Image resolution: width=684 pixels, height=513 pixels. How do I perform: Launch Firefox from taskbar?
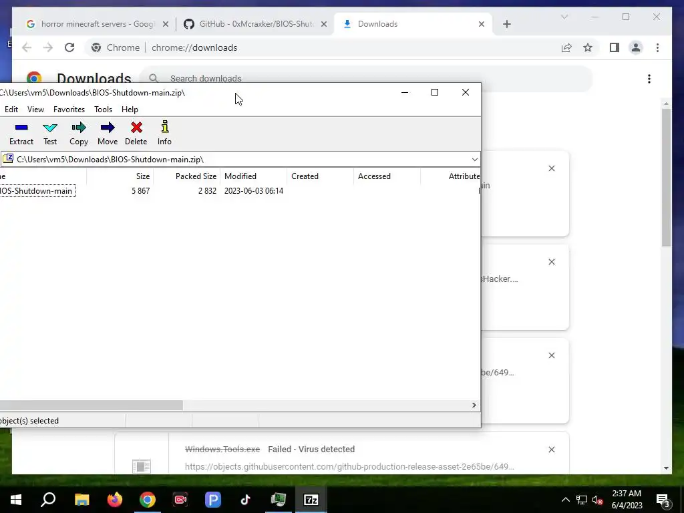click(115, 500)
